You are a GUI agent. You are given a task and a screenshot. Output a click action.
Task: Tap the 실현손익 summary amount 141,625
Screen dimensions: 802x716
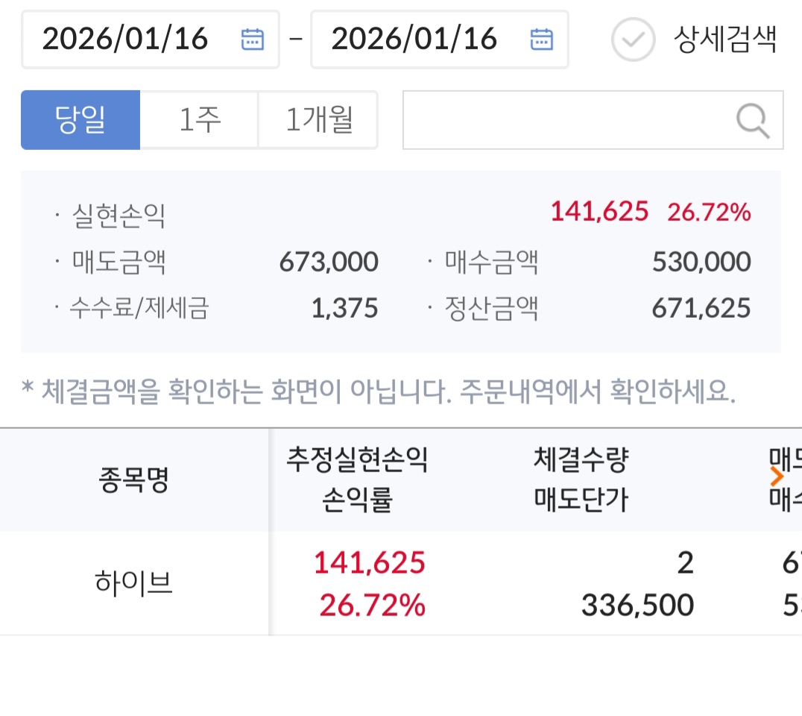[x=599, y=213]
